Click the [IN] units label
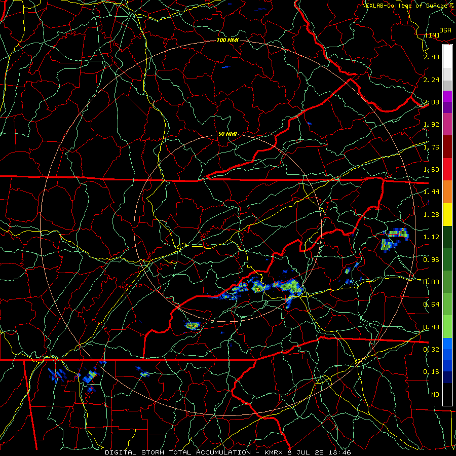This screenshot has width=456, height=456. pyautogui.click(x=432, y=35)
